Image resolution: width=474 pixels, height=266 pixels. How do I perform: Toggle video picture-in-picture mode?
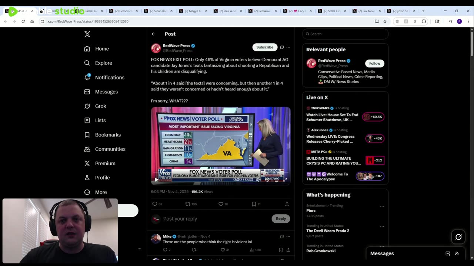(x=276, y=180)
